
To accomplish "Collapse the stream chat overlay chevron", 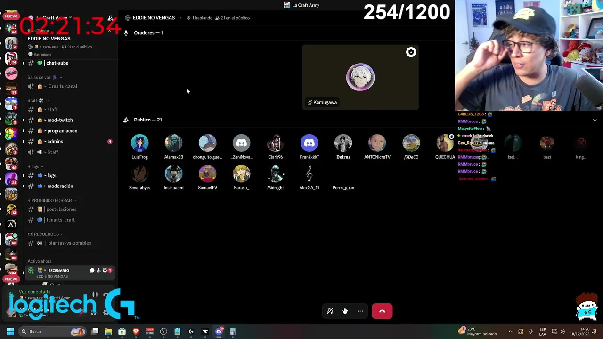I will click(x=595, y=120).
